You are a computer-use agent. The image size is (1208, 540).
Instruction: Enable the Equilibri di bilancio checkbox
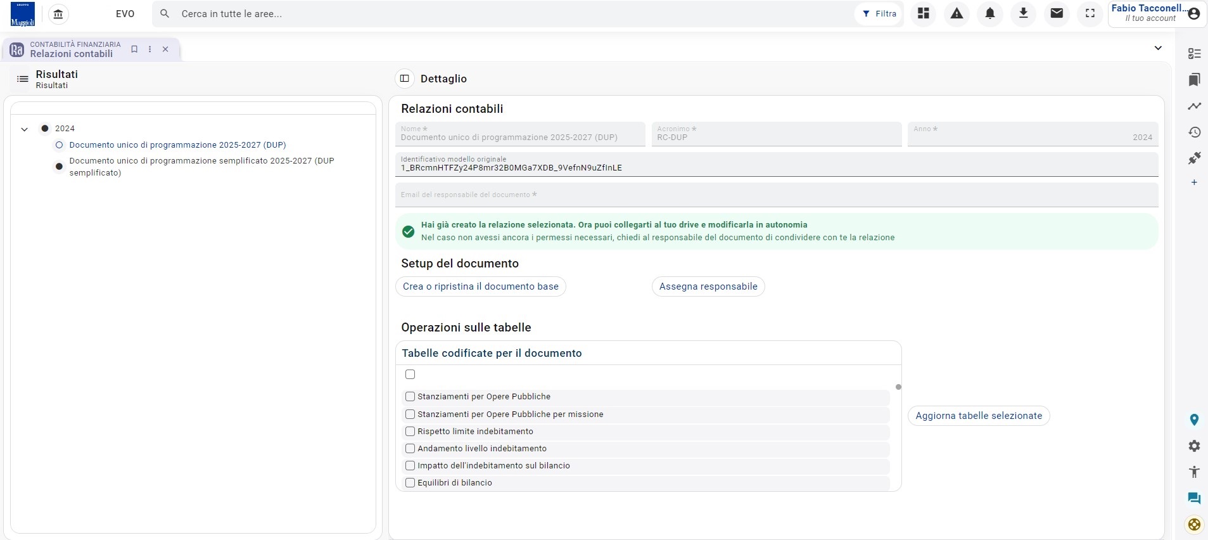410,483
